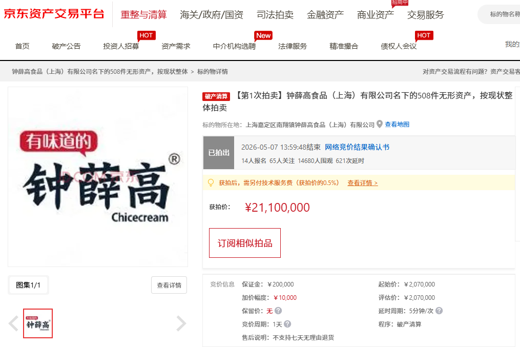The image size is (520, 347).
Task: Open the map pin location icon
Action: 380,125
